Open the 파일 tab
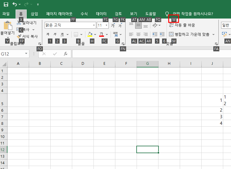The width and height of the screenshot is (231, 169). [x=6, y=14]
